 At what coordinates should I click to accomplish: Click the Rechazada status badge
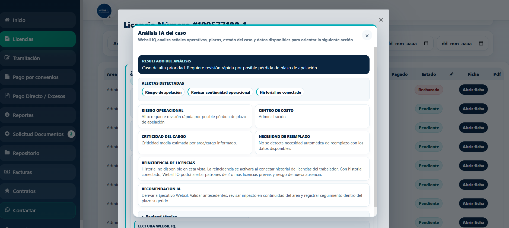point(429,90)
